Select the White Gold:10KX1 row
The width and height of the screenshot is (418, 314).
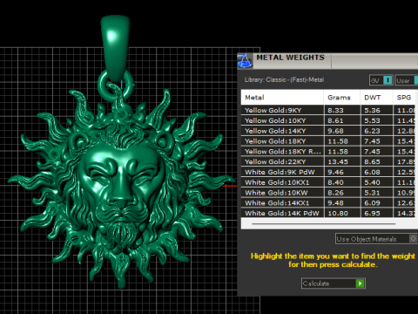point(328,182)
